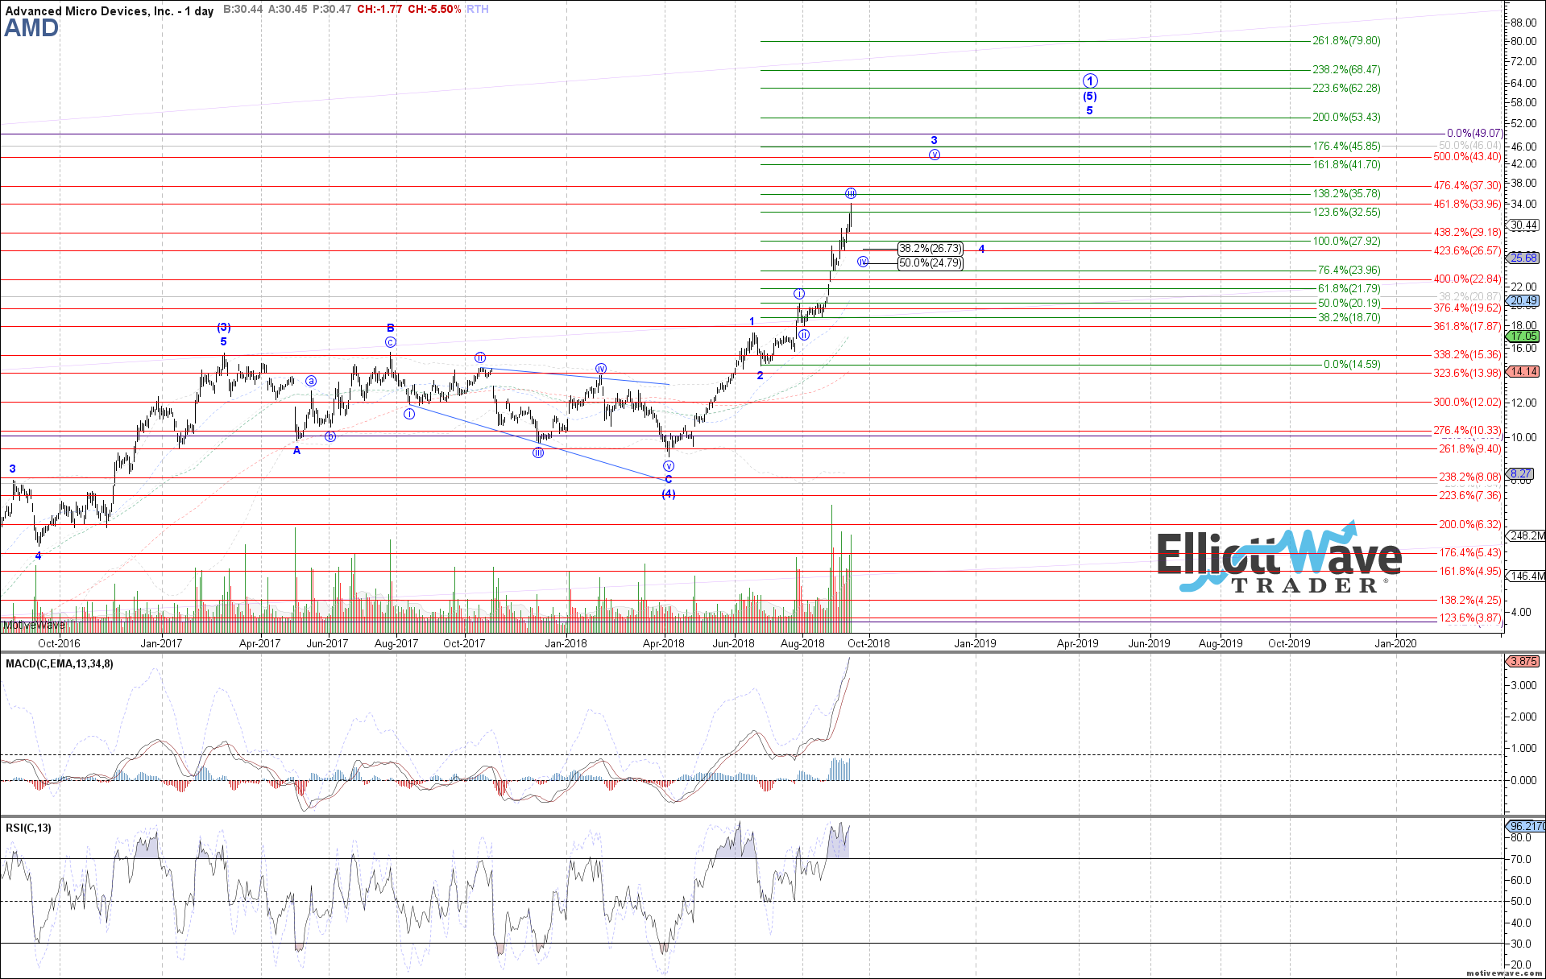1546x979 pixels.
Task: Click the green 17.05 price axis tag
Action: click(1524, 337)
